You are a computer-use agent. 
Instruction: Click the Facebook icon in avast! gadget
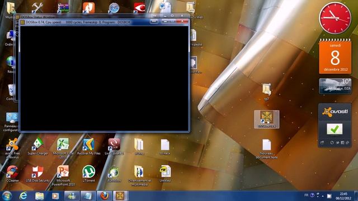tap(342, 143)
